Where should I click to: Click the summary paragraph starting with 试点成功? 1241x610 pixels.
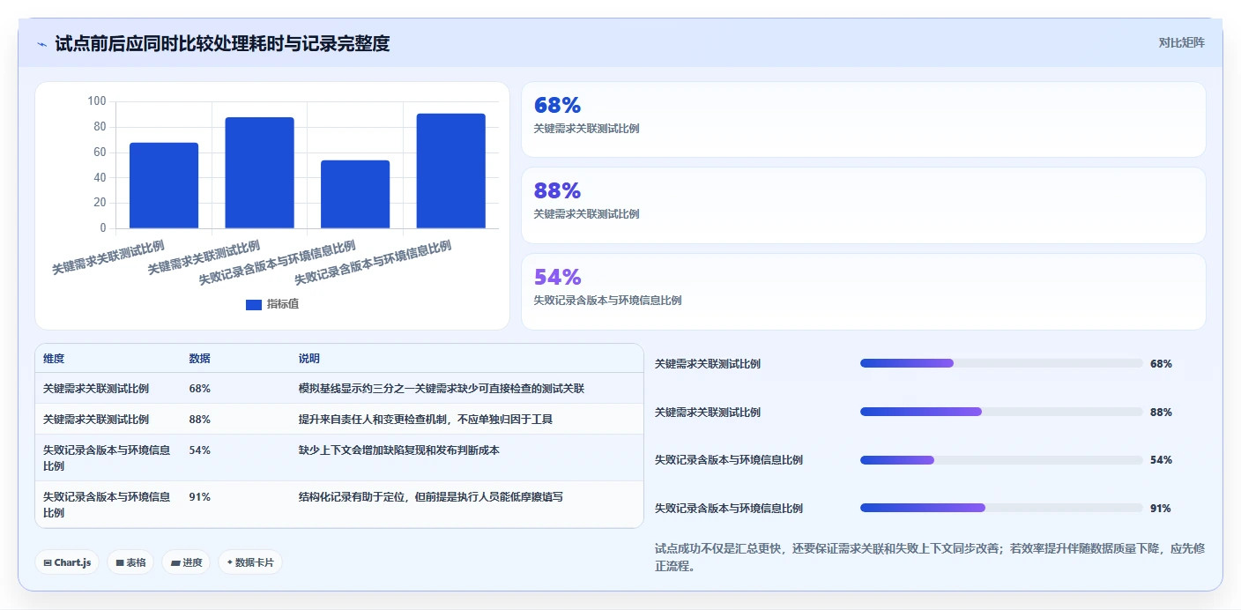point(930,557)
